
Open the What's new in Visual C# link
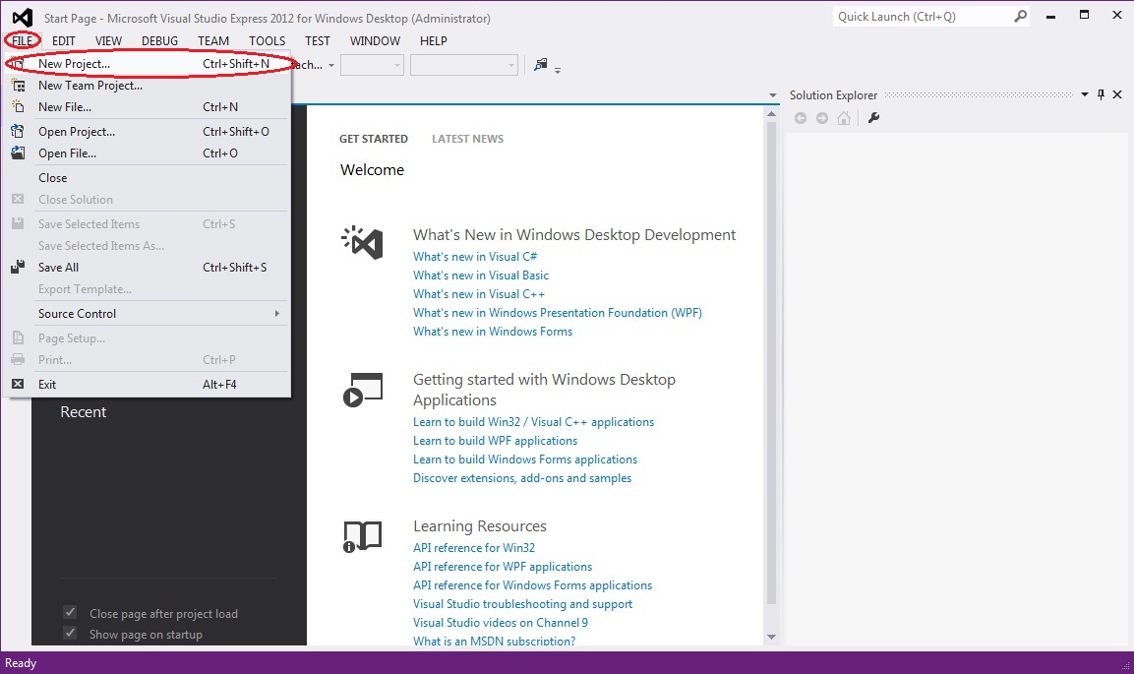(x=475, y=257)
